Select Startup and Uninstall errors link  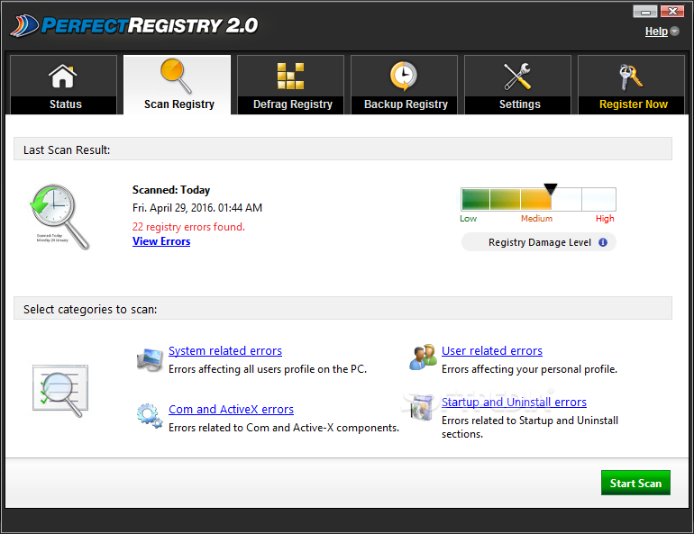514,402
